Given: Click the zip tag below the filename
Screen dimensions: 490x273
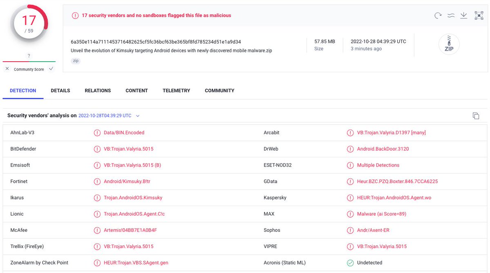Looking at the screenshot, I should 76,60.
